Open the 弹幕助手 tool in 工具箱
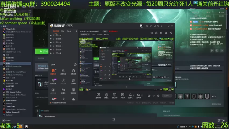The width and height of the screenshot is (229, 129). click(53, 72)
